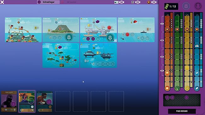Select the Team Leader crew card
This screenshot has width=205, height=115.
click(9, 101)
